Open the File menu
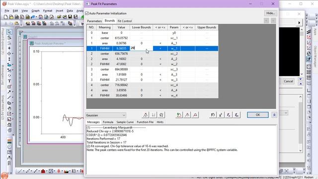318x179 pixels. (7, 11)
